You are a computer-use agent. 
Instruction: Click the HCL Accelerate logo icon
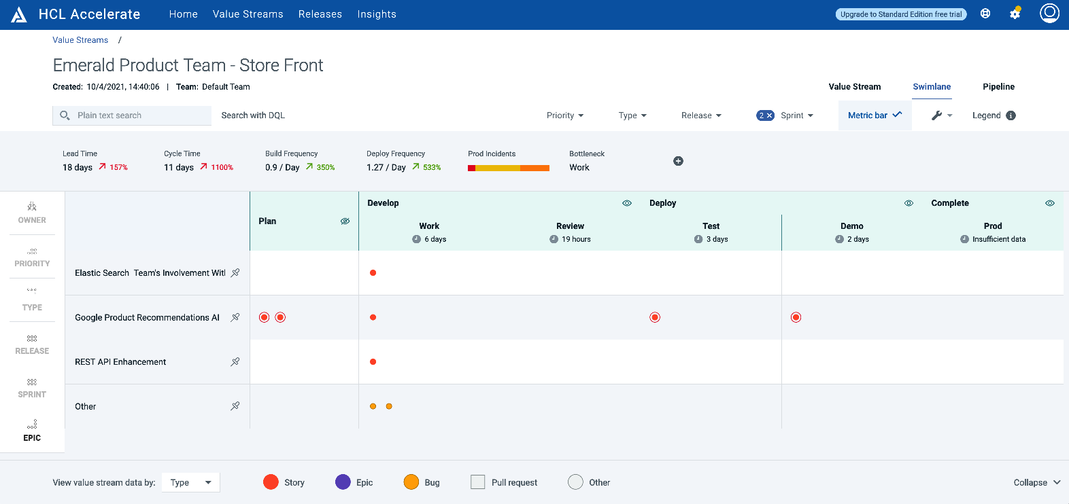point(19,14)
